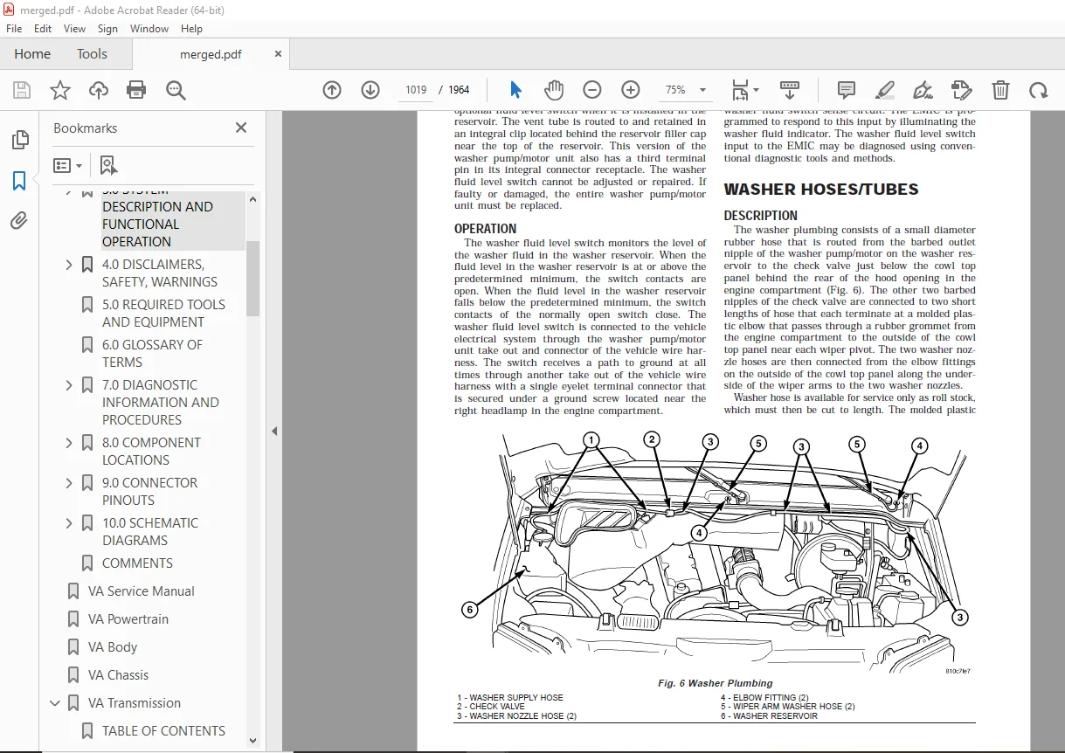Delete page with trash can icon

tap(1000, 90)
